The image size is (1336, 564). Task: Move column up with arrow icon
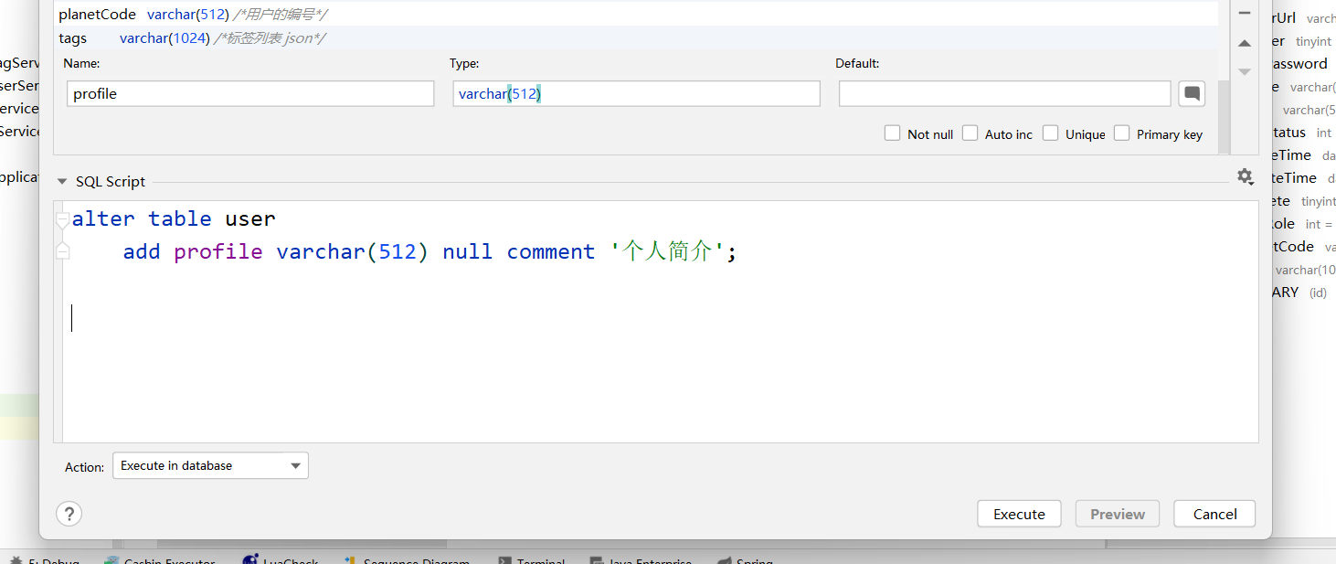pos(1245,43)
